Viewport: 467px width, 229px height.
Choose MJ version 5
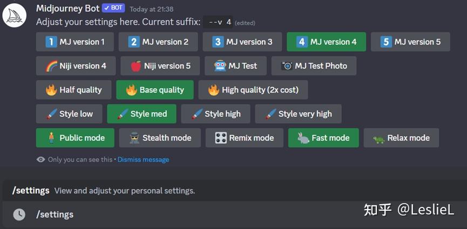click(x=410, y=42)
